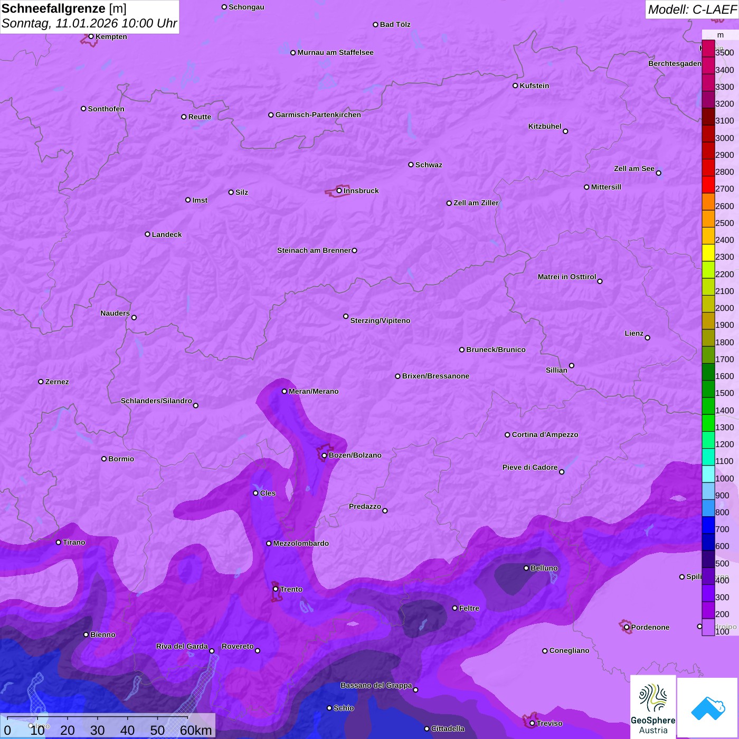
Task: Click the Rovereto label
Action: pyautogui.click(x=238, y=646)
